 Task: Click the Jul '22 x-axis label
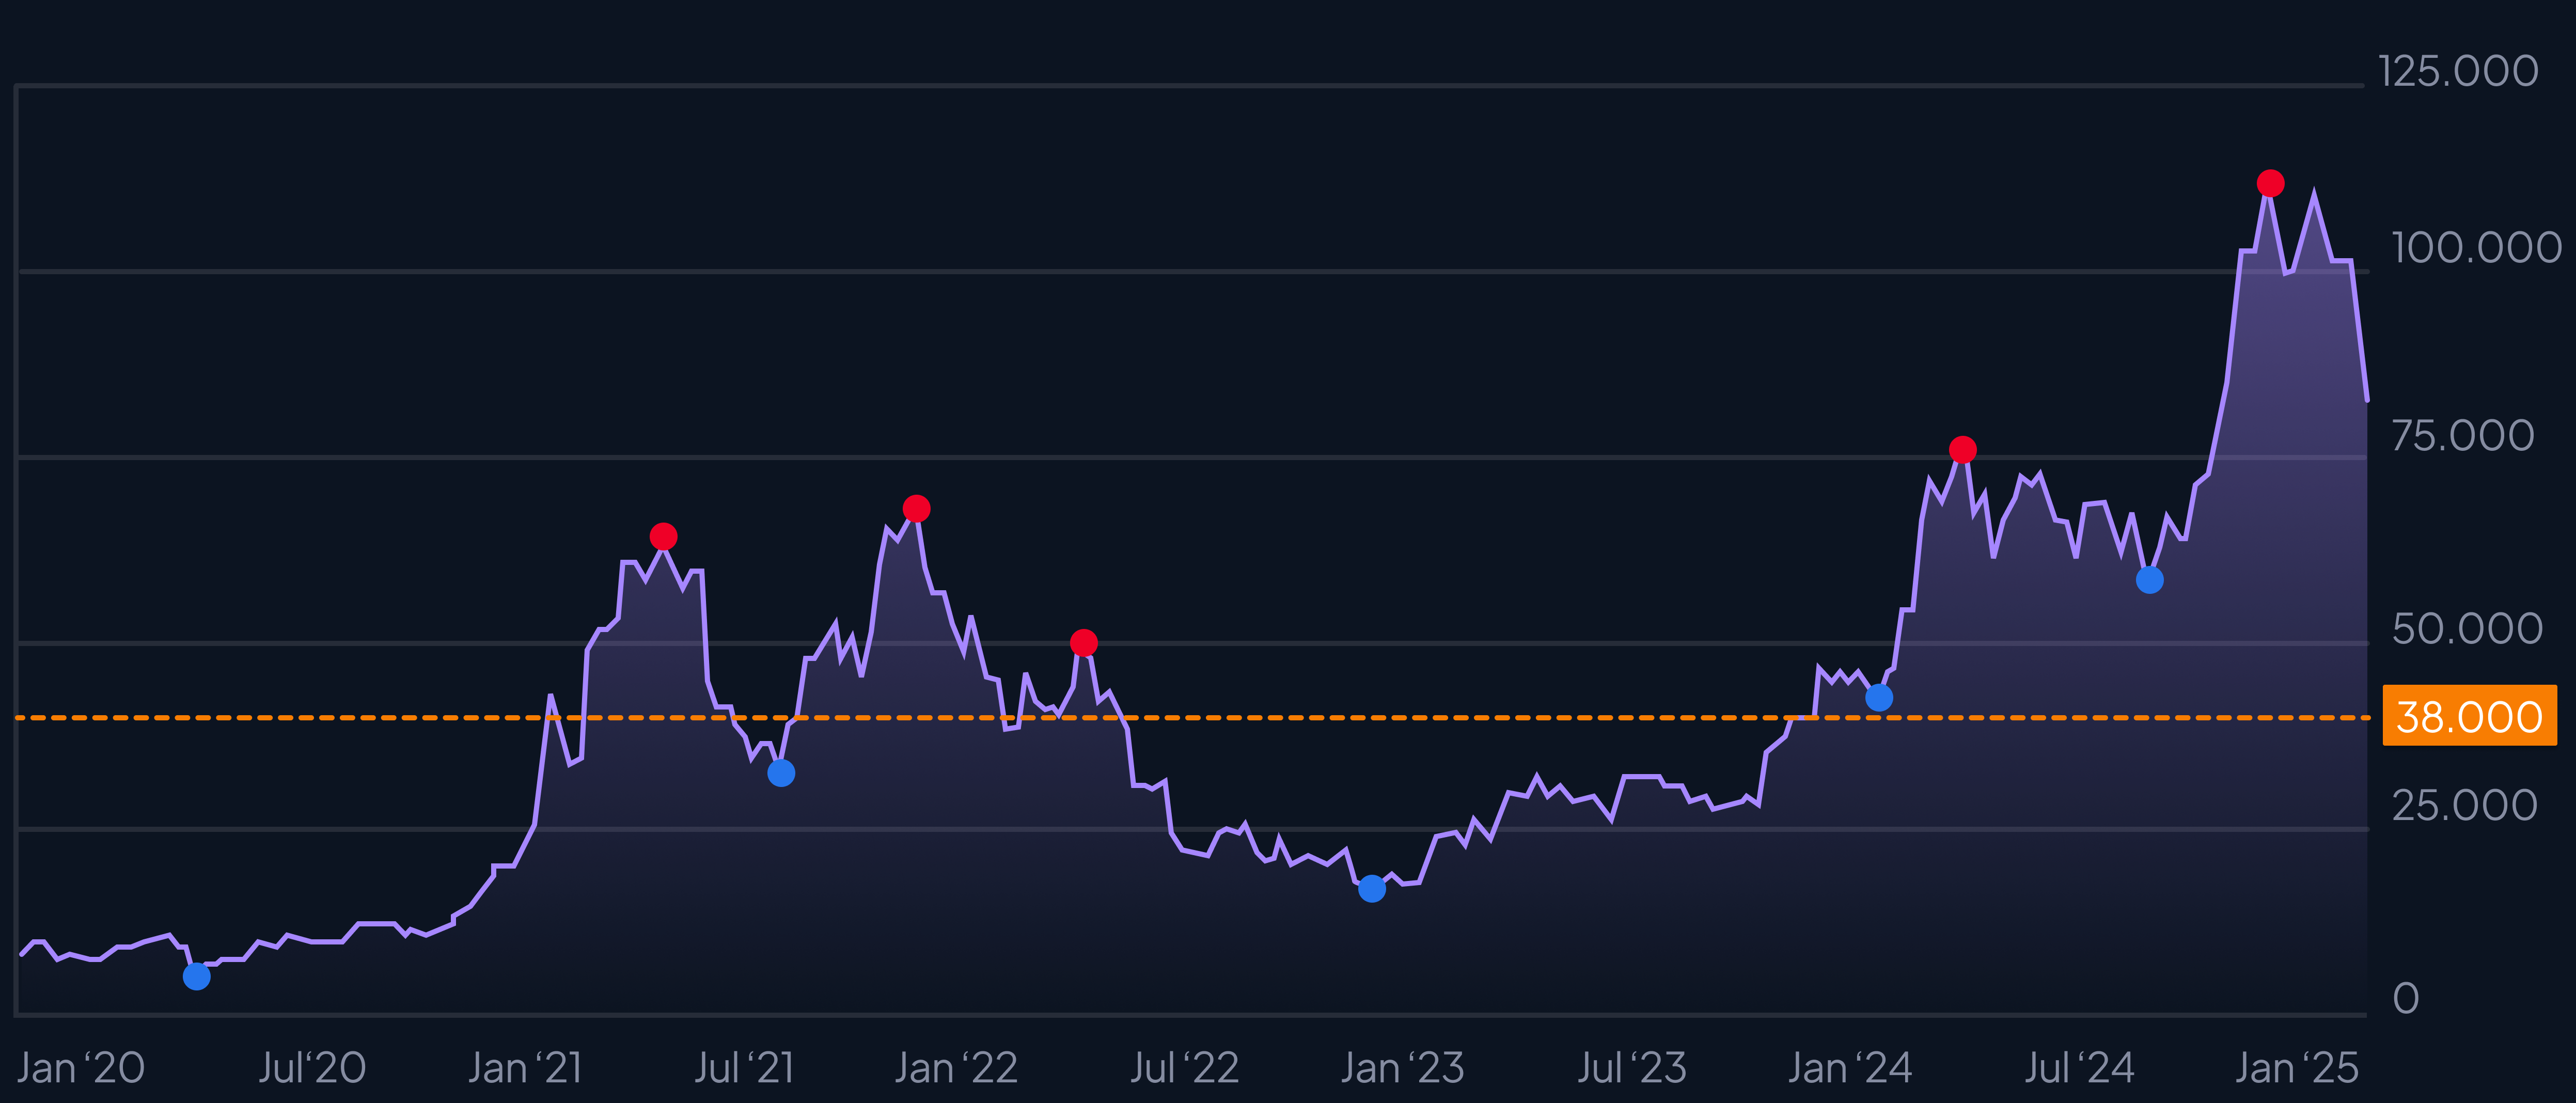1184,1068
